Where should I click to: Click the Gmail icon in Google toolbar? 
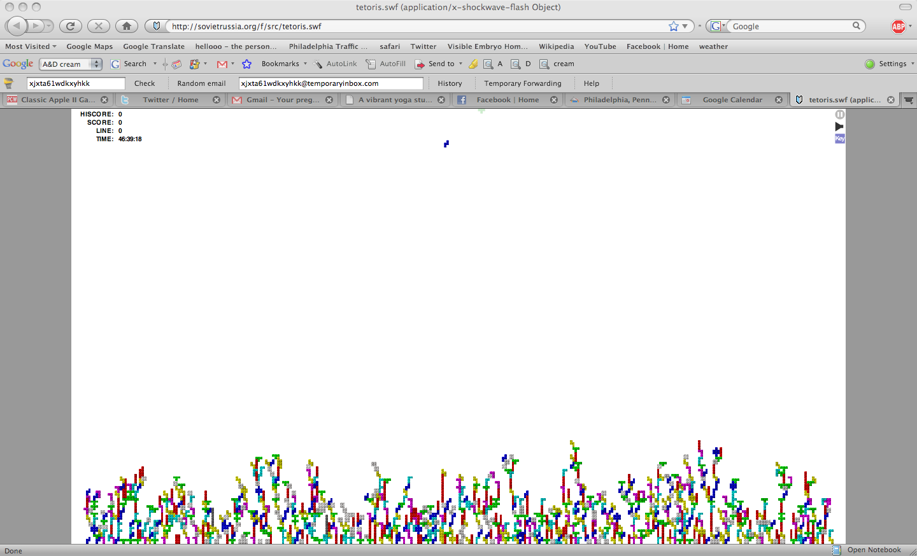coord(222,64)
